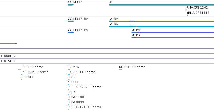Click the CG14317 gene arrow glyph
214x111 pixels.
[71, 5]
